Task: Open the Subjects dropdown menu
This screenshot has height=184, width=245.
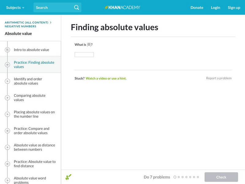Action: tap(15, 7)
